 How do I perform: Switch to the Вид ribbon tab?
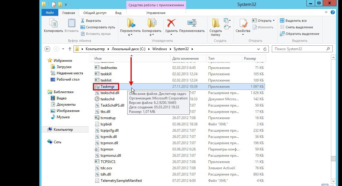tap(118, 13)
